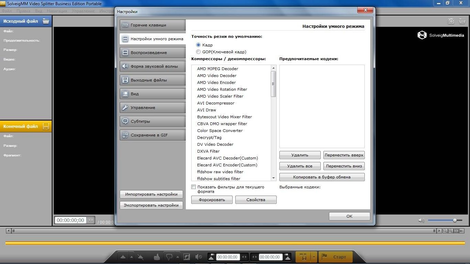This screenshot has height=264, width=470.
Task: Expand thumbs down fragment options arrow
Action: (178, 257)
